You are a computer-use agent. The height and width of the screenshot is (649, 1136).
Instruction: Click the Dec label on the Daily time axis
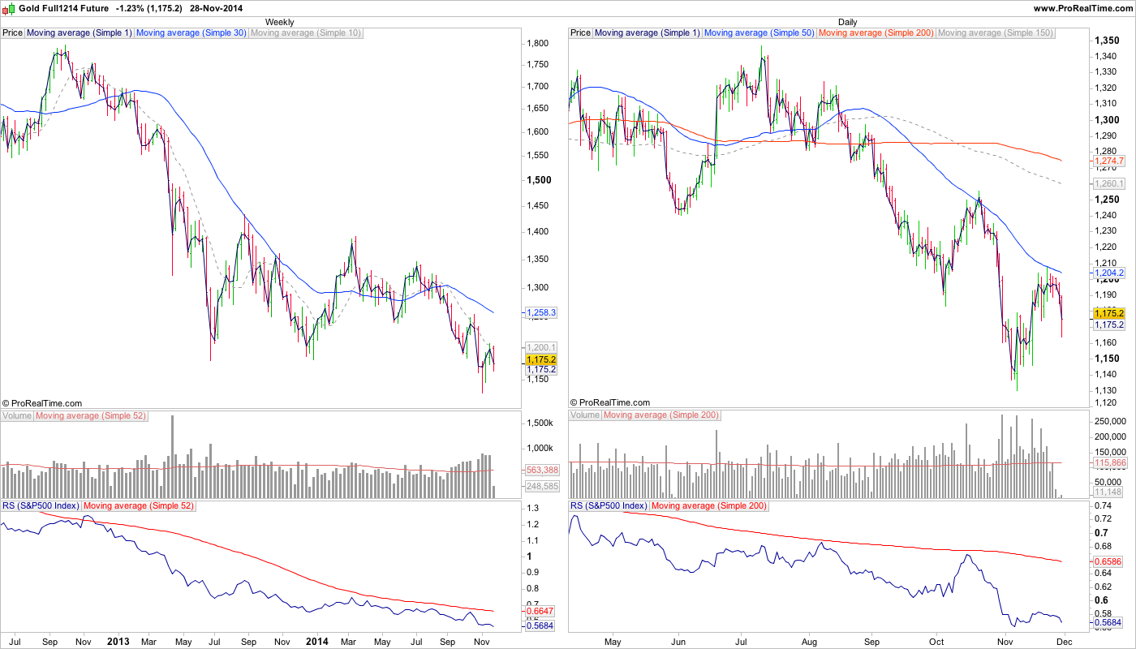tap(1065, 641)
